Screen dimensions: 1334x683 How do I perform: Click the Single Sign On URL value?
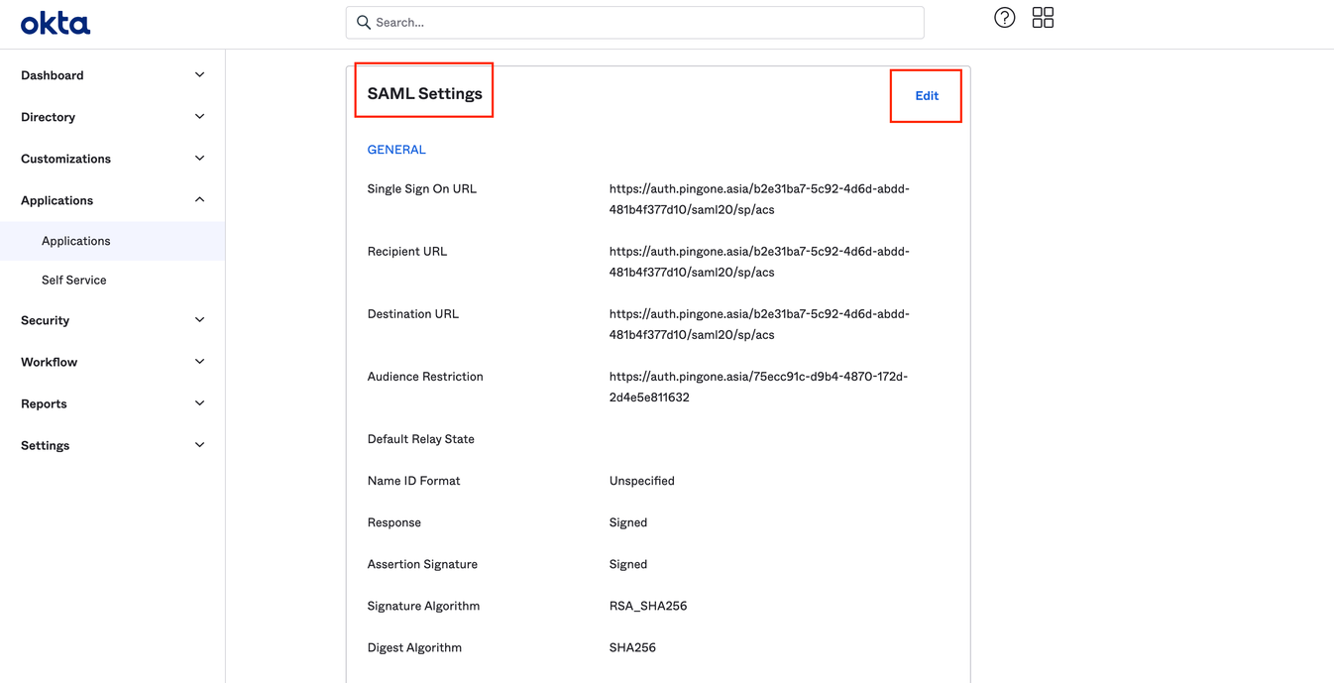[758, 199]
